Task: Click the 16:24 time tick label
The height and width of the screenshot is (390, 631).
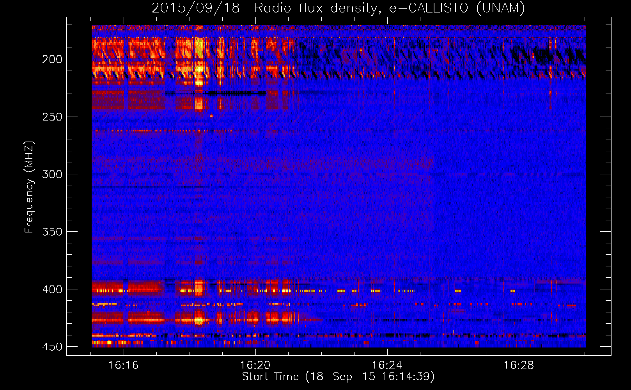Action: coord(387,365)
